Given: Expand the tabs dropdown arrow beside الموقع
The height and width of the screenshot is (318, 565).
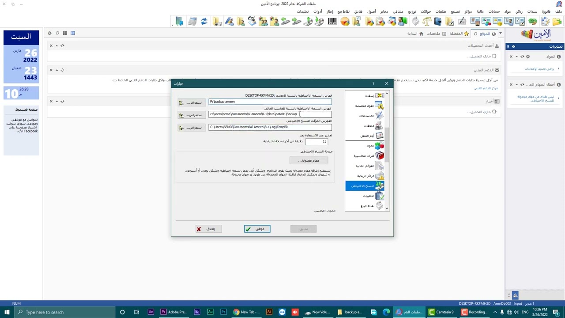Looking at the screenshot, I should (500, 34).
